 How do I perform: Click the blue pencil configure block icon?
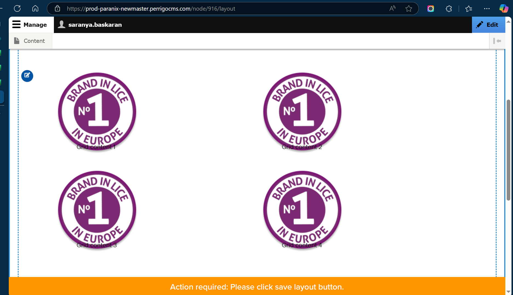27,76
